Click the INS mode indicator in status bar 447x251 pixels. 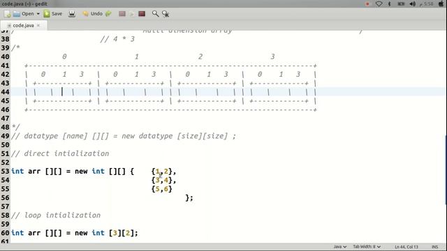pos(434,247)
